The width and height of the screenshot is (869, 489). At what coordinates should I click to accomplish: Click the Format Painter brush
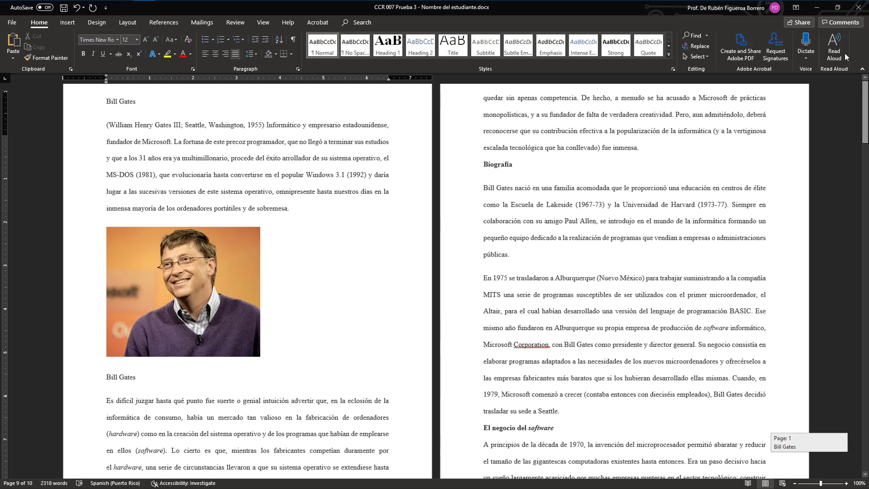(46, 58)
